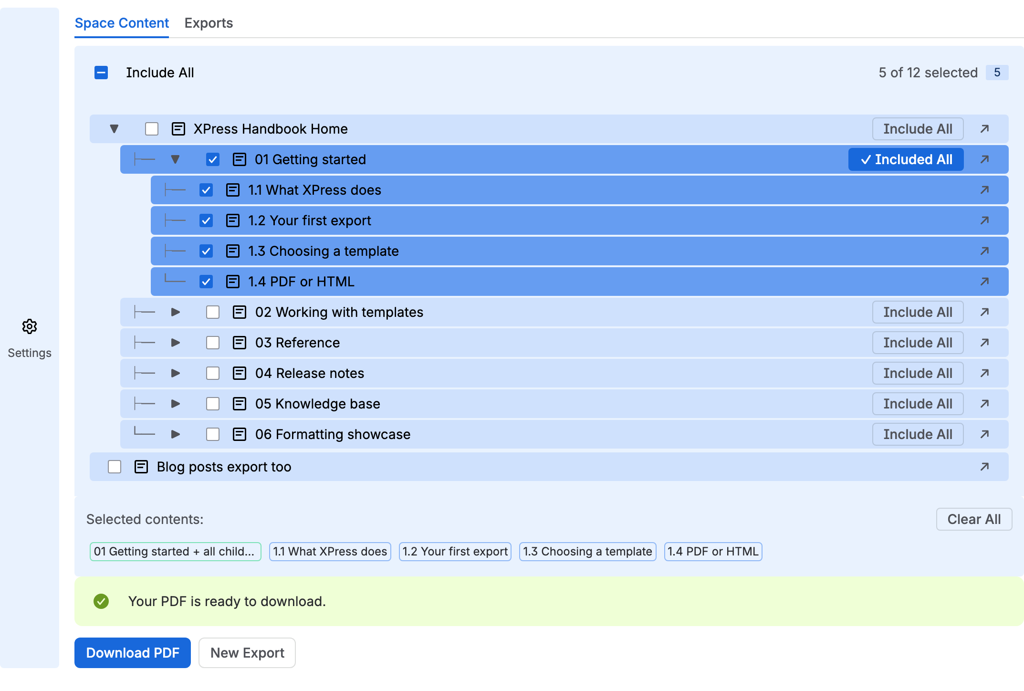Open 03 Reference external link arrow
The image size is (1024, 691).
[984, 343]
